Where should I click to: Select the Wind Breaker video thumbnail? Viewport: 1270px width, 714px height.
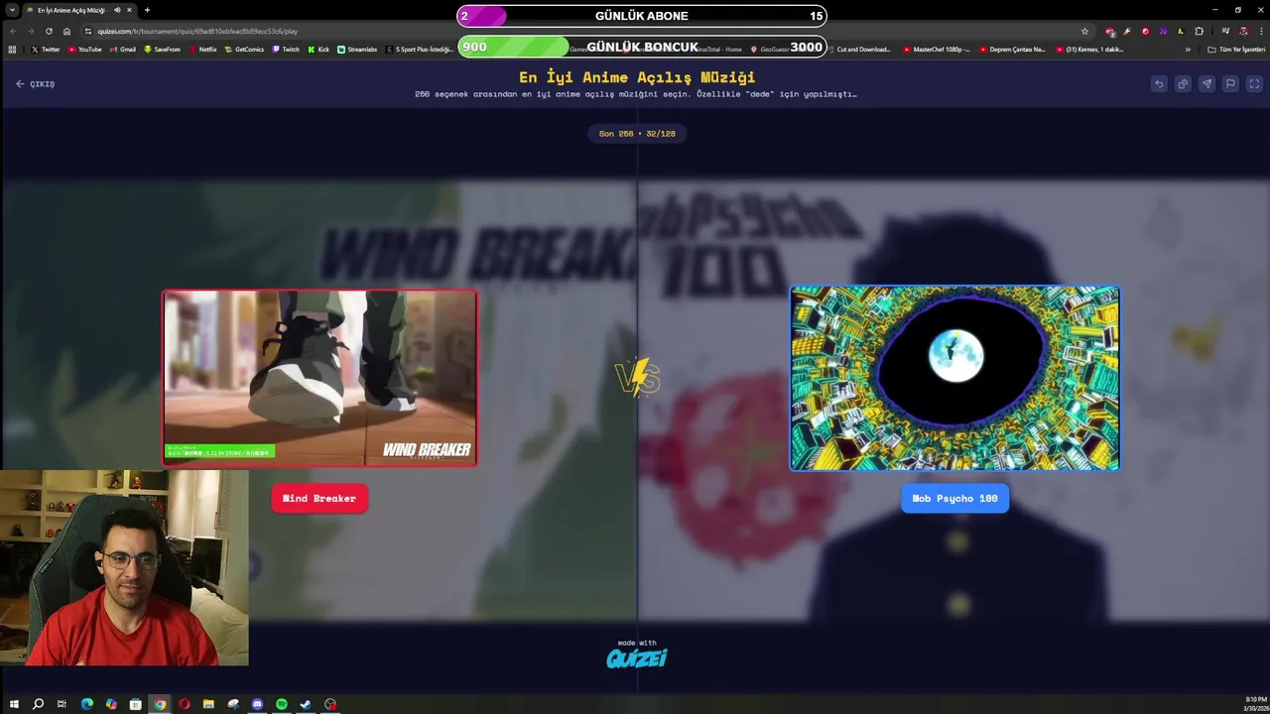(x=319, y=378)
